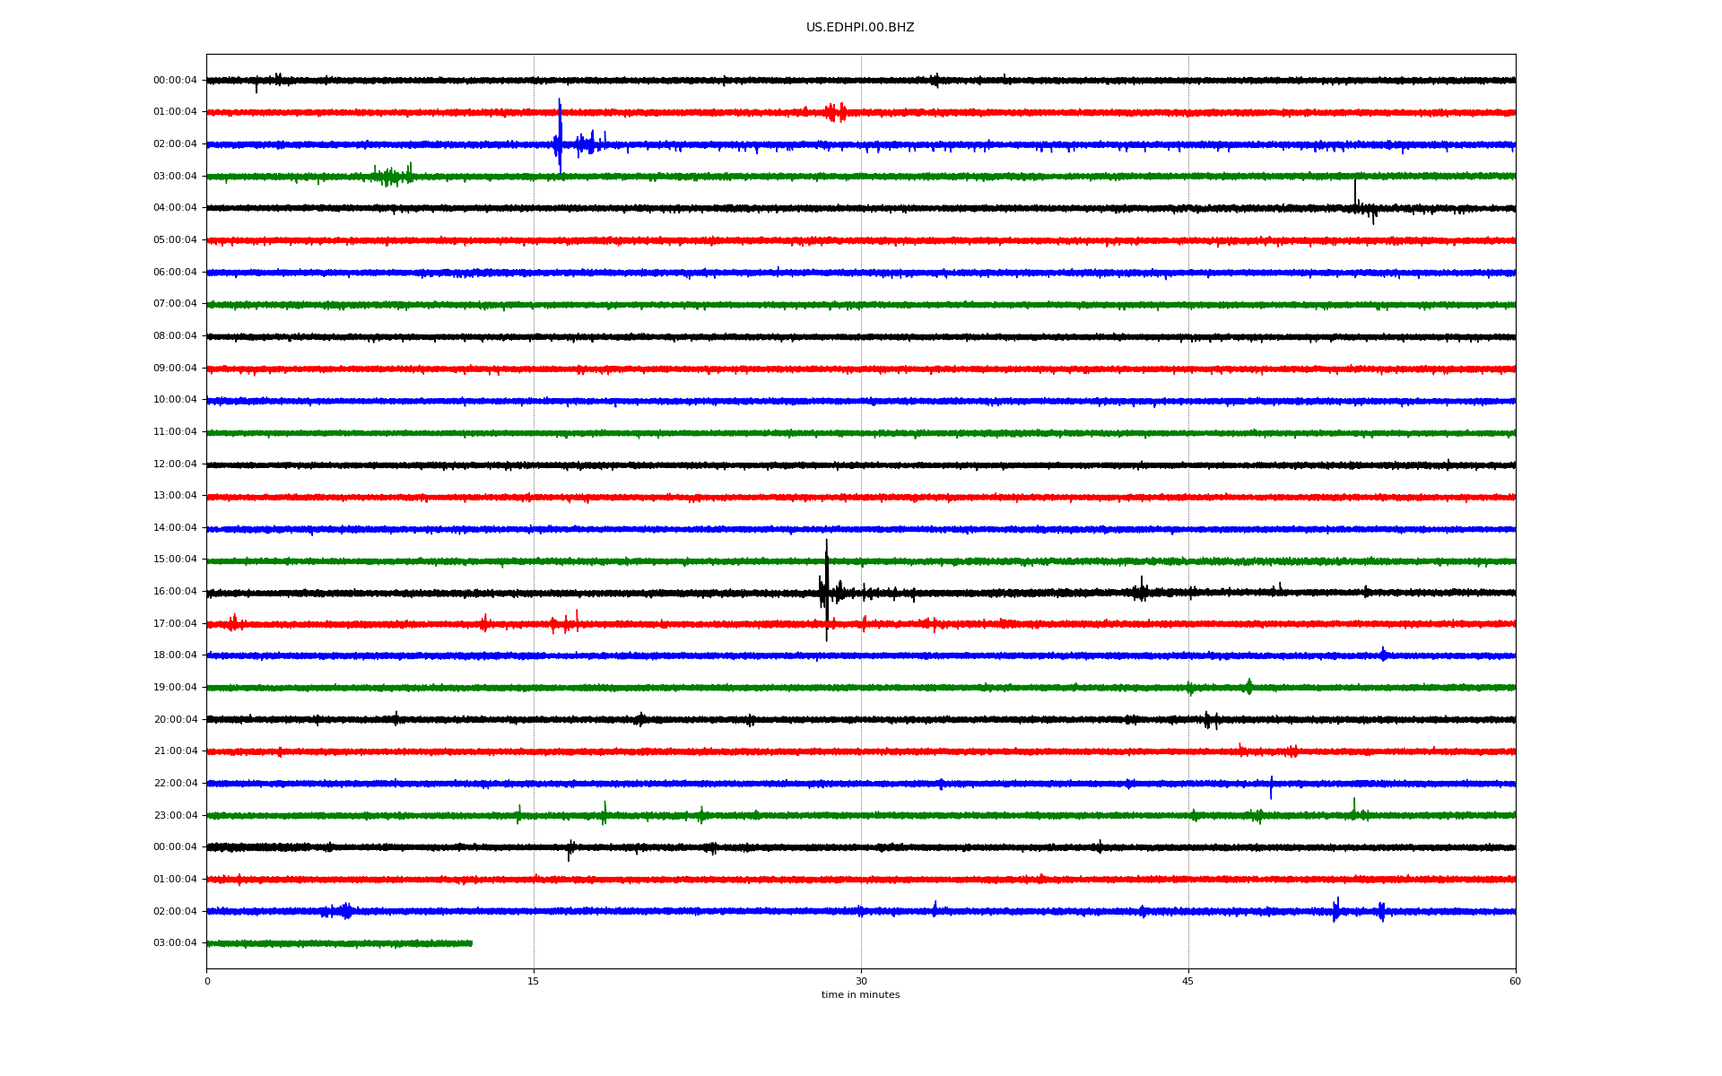Click the 14:00:04 trace time label
The width and height of the screenshot is (1722, 1076).
[175, 528]
